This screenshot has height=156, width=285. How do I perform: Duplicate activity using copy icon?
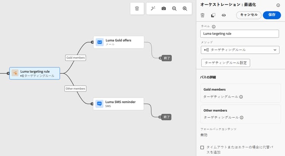213,15
